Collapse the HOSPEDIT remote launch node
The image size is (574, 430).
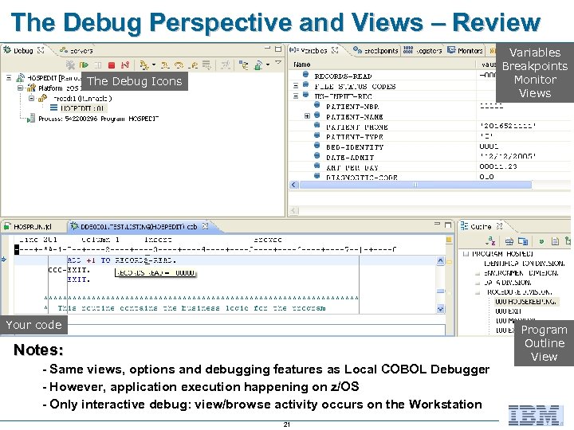[9, 78]
